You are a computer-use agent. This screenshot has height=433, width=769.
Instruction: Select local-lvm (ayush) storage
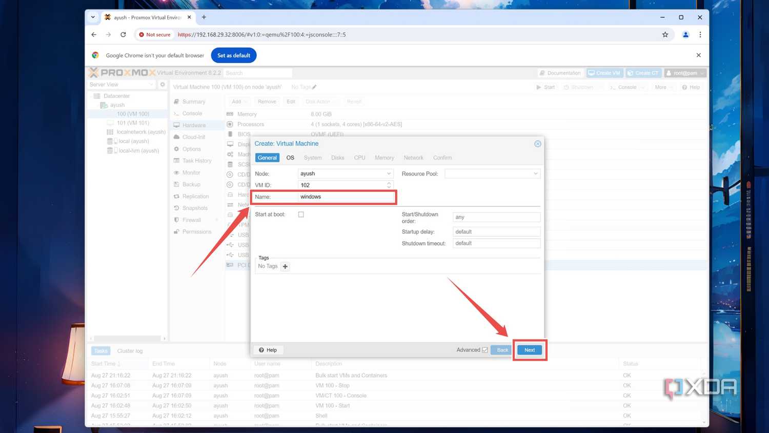(x=138, y=151)
